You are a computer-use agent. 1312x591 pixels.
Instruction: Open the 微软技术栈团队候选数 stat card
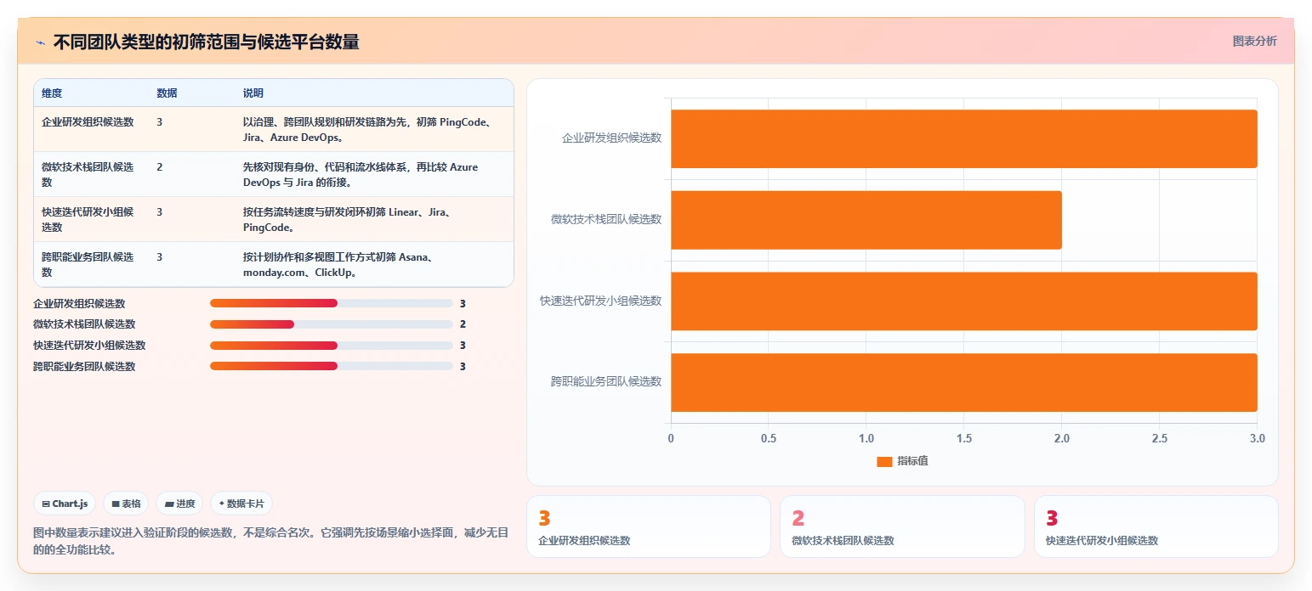(902, 526)
